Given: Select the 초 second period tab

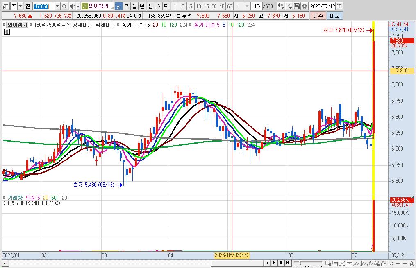Looking at the screenshot, I should point(158,6).
